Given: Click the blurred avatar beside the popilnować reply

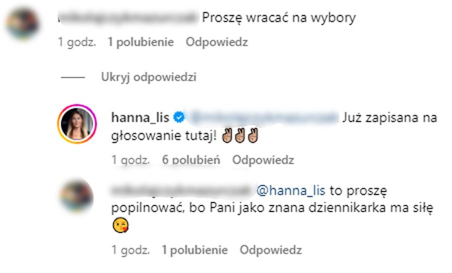Looking at the screenshot, I should (76, 196).
